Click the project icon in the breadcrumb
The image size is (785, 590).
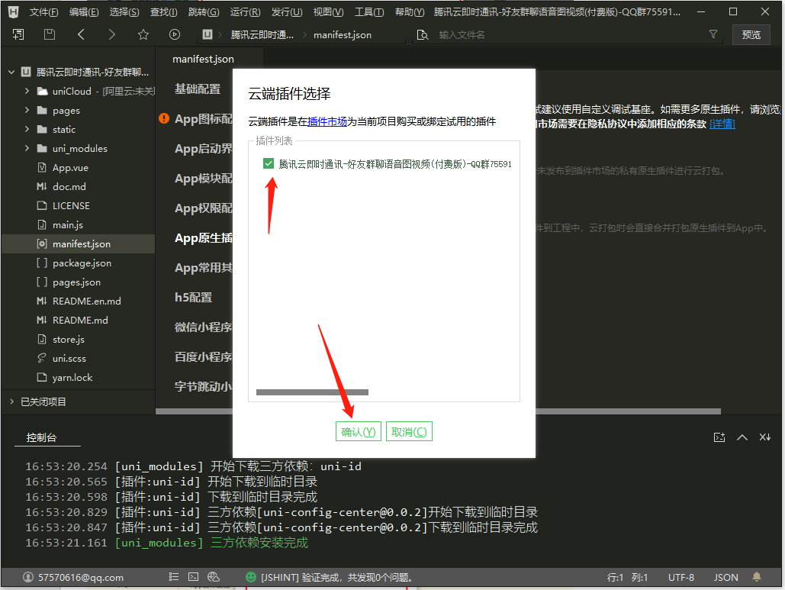pyautogui.click(x=208, y=34)
